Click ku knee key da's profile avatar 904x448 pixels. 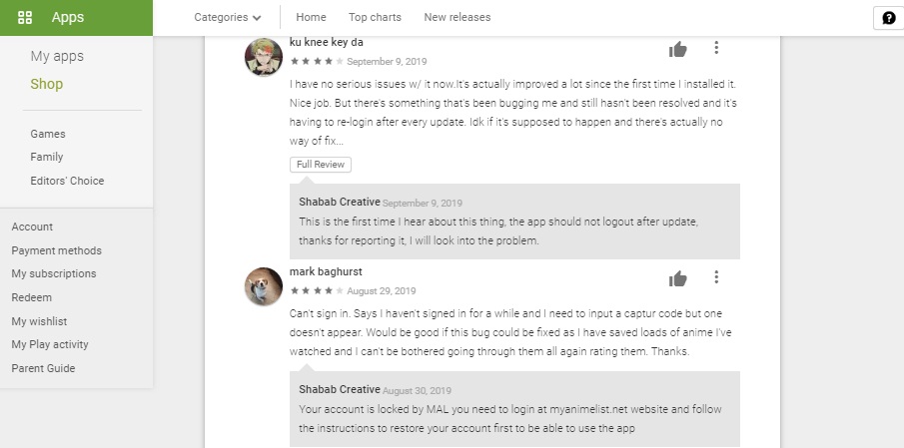264,57
